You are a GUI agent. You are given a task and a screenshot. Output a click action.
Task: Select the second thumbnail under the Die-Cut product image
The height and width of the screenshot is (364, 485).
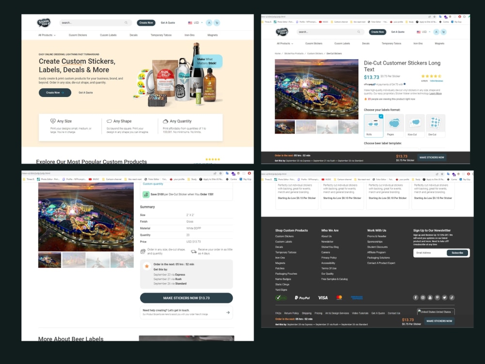(306, 127)
